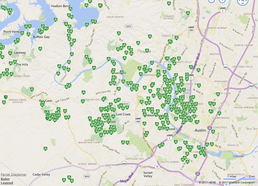Open listing marker beside Jollyville Rd label
The height and width of the screenshot is (186, 258).
[x=188, y=13]
